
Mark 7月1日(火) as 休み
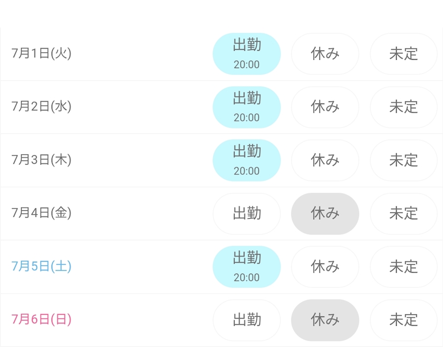[325, 54]
